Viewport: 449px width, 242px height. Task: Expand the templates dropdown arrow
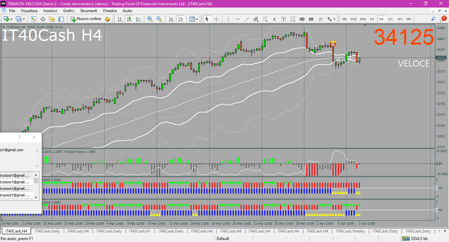pyautogui.click(x=197, y=19)
